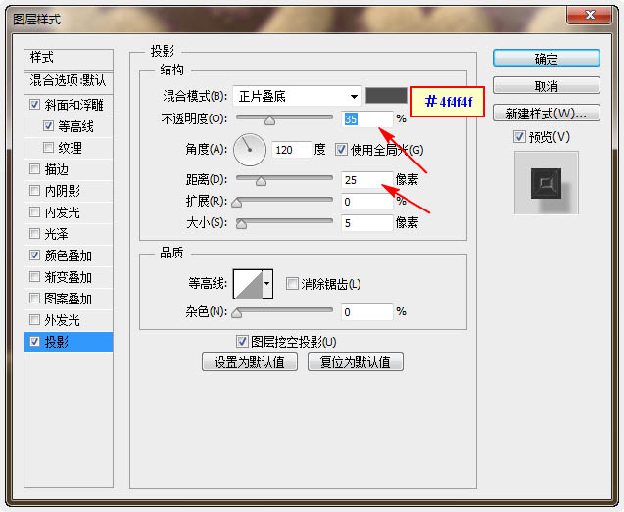Toggle the 斜面和浮雕 checkbox
This screenshot has height=512, width=624.
34,105
